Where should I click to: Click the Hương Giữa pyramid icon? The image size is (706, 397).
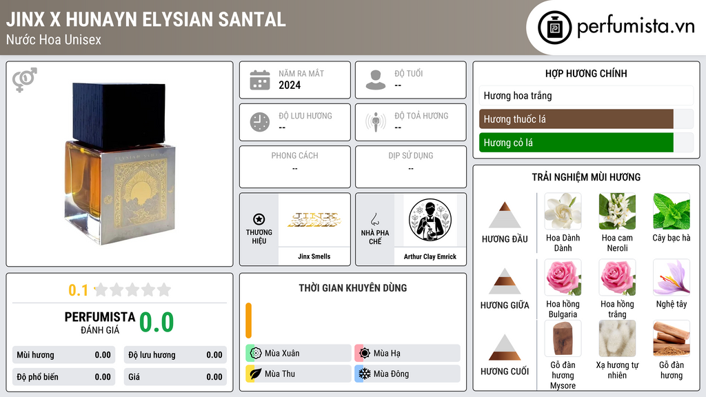(x=505, y=281)
